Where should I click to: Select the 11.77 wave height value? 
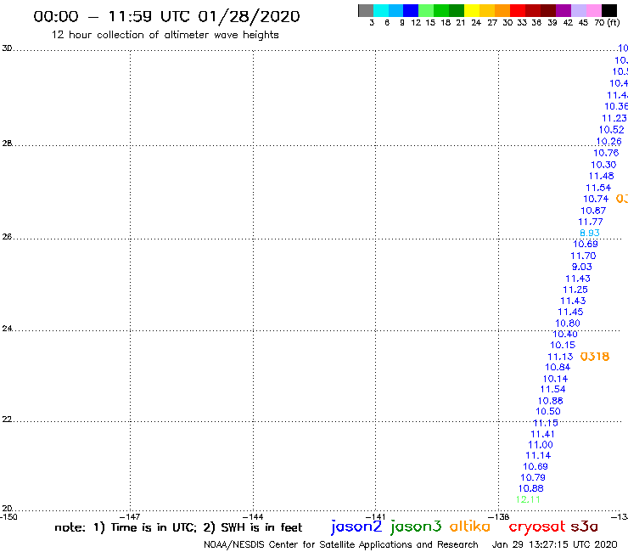tap(590, 222)
